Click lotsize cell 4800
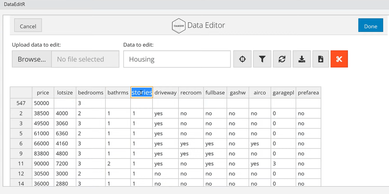389x194 pixels. (x=65, y=154)
